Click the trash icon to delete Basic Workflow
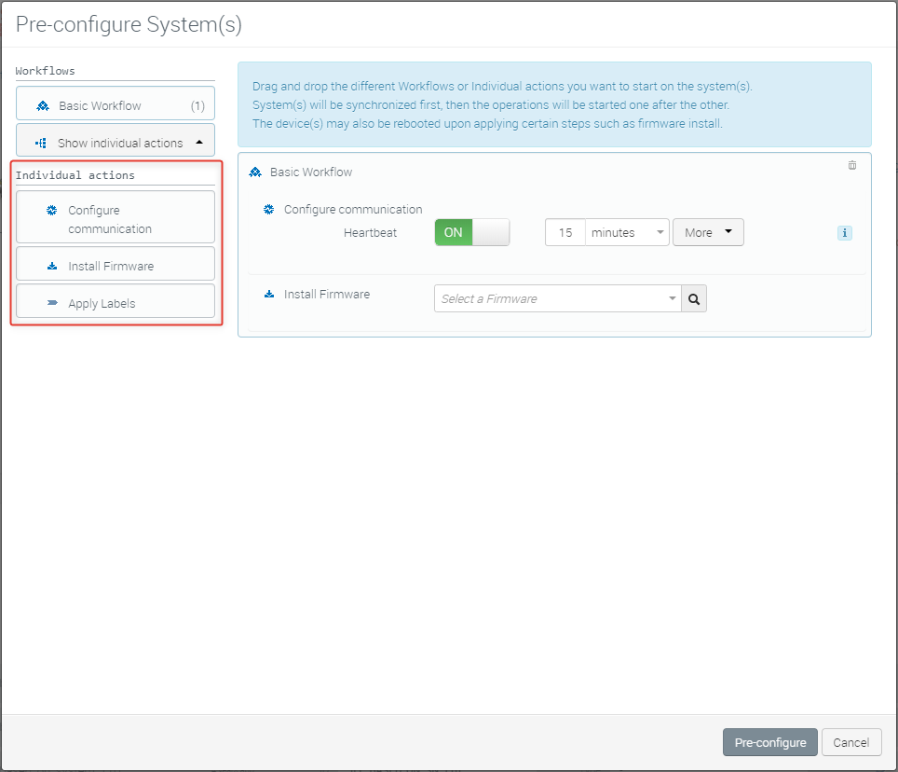This screenshot has height=772, width=898. [x=851, y=165]
